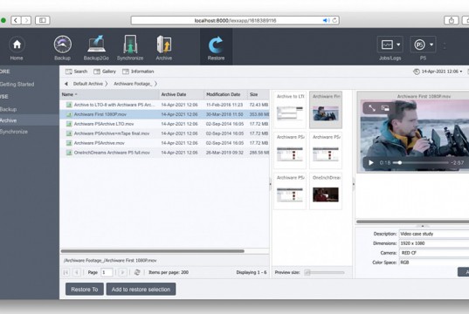Click the Archiware Footage_ breadcrumb
Screen dimensions: 469x314
pos(133,84)
